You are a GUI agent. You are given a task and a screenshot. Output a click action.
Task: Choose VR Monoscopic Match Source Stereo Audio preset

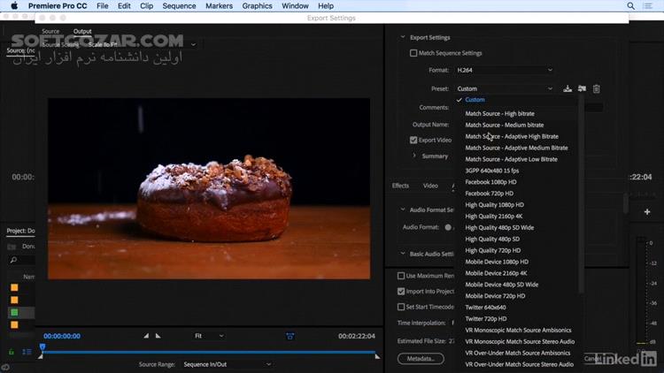(520, 342)
